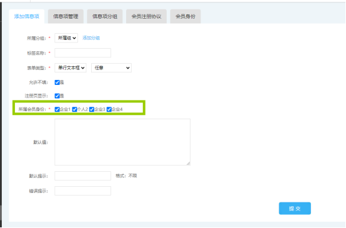
Task: Open the 信息项分组 tab
Action: [x=104, y=16]
